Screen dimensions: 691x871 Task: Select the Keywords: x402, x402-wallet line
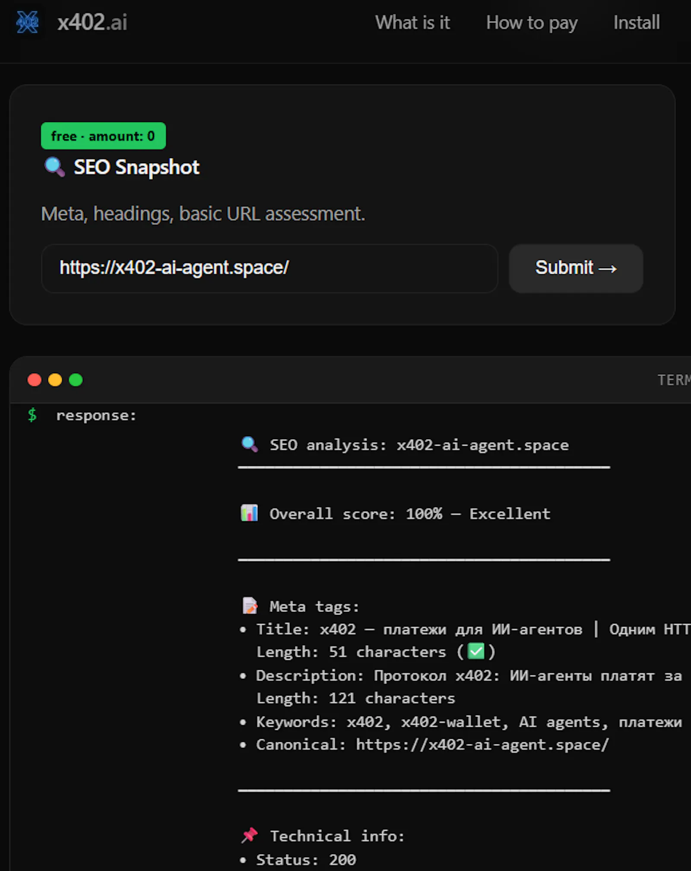coord(469,722)
